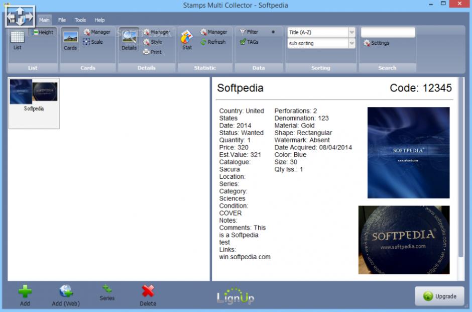Open the Tools menu
This screenshot has width=472, height=312.
point(80,20)
